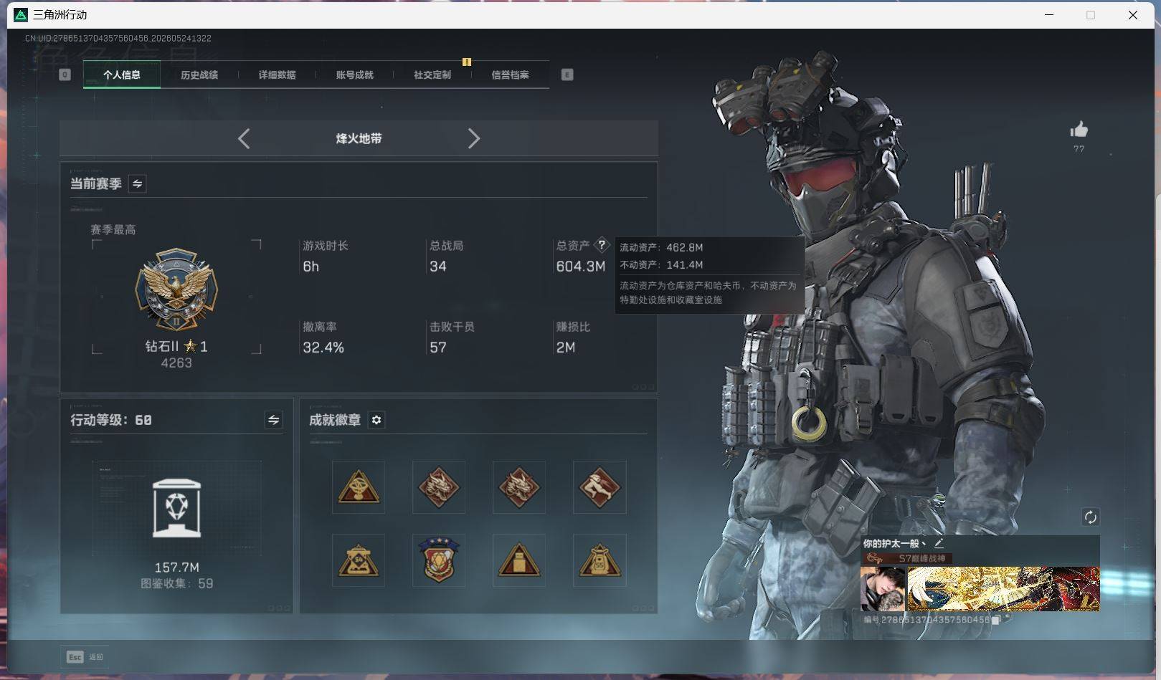Toggle the 行动等级 switch icon
This screenshot has height=680, width=1161.
273,420
